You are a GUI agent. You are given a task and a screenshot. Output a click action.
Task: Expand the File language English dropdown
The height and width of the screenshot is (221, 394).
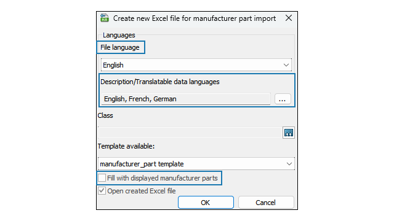(x=196, y=65)
